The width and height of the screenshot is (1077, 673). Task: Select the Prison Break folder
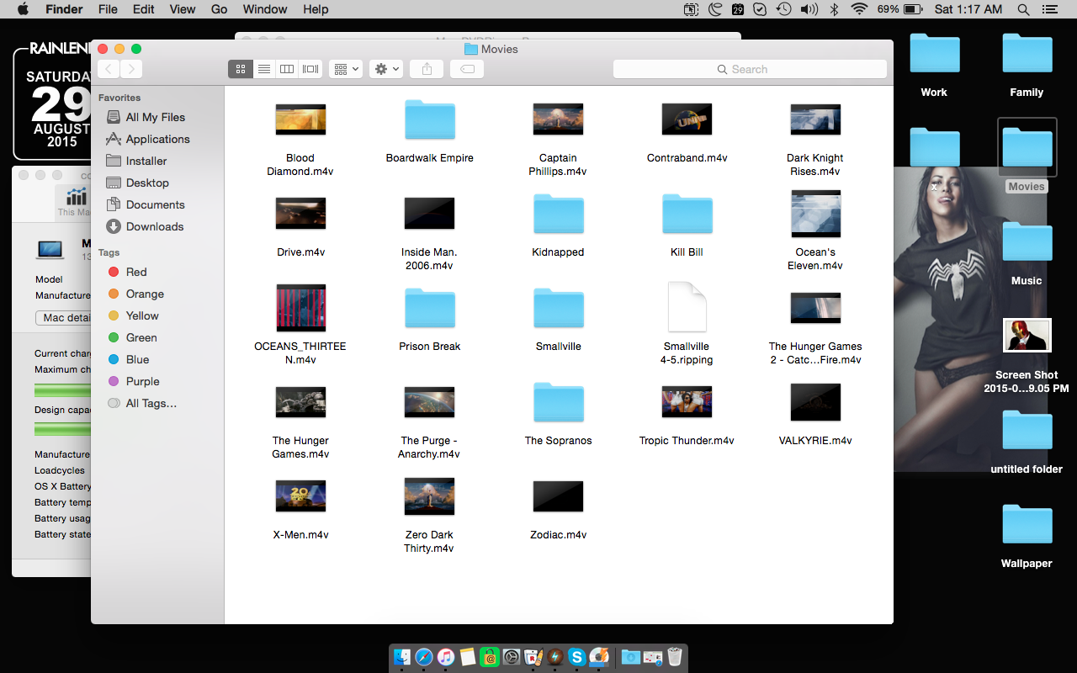coord(430,308)
